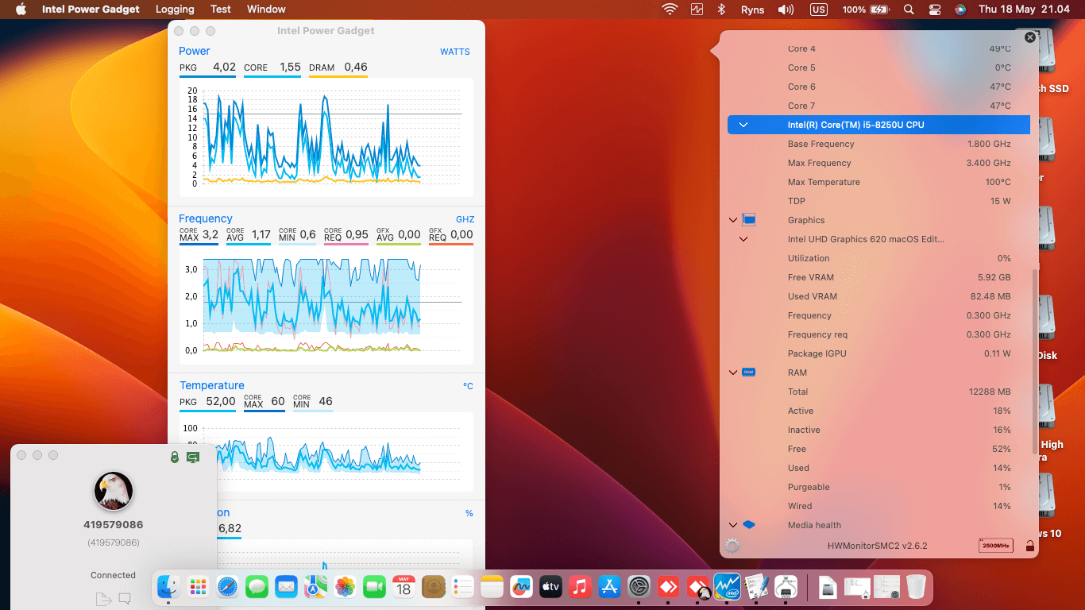Open HWMonitorSMC2 settings gear
The width and height of the screenshot is (1085, 610).
click(x=732, y=546)
